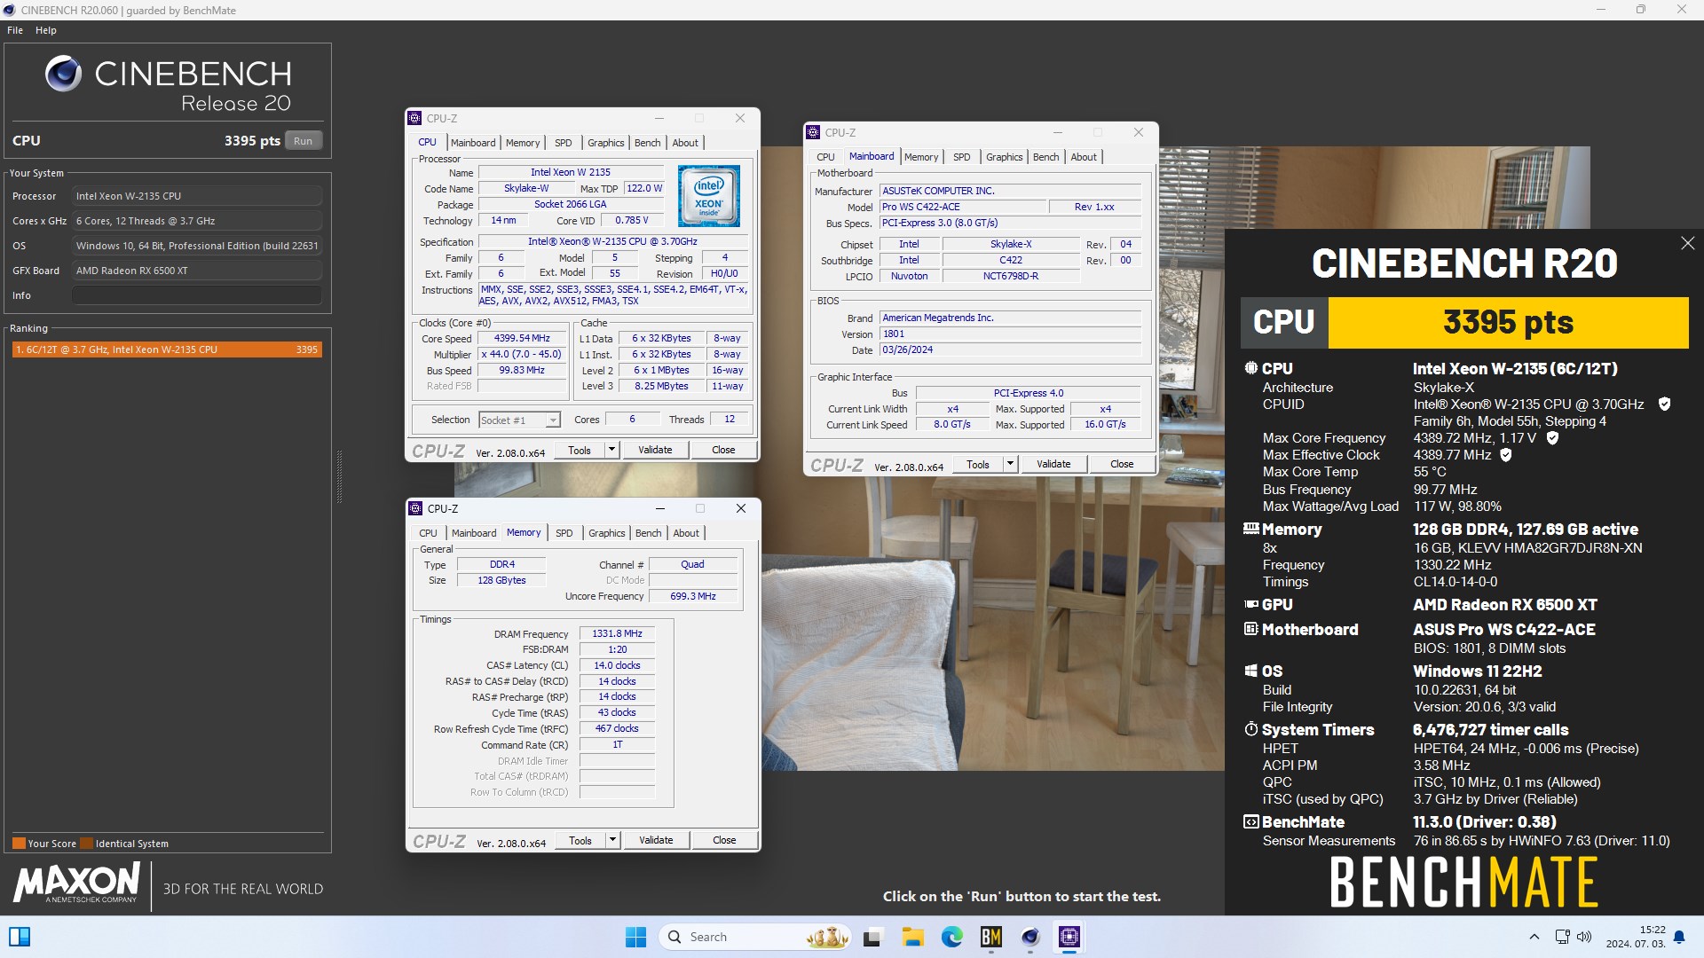Expand Tools dropdown arrow in Memory CPU-Z window

point(612,840)
